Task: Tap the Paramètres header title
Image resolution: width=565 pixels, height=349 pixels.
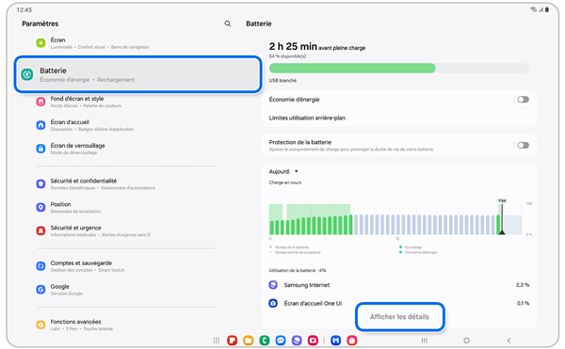Action: coord(40,24)
